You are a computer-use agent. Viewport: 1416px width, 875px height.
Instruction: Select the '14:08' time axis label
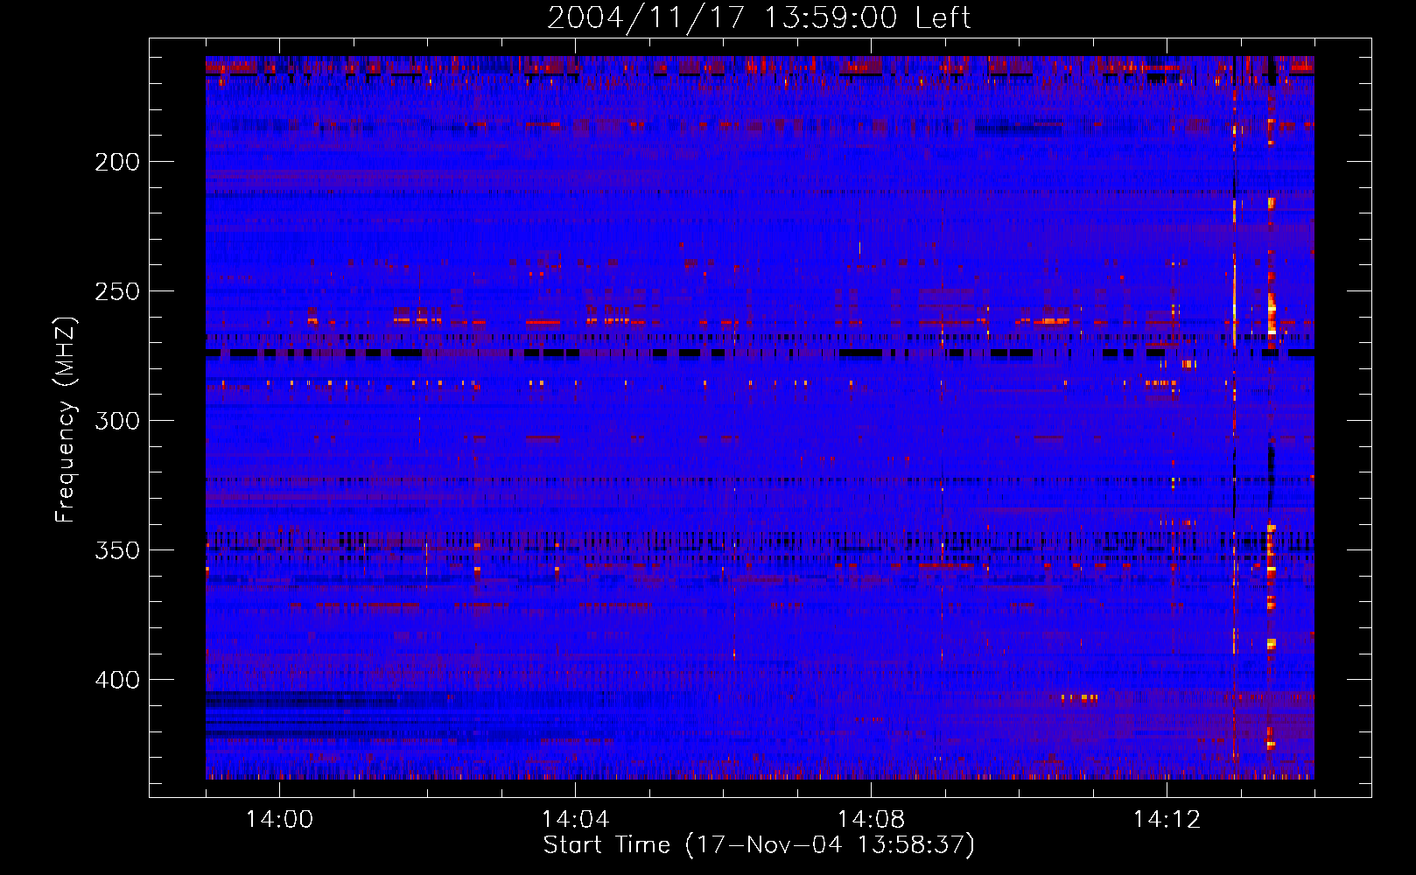coord(871,820)
